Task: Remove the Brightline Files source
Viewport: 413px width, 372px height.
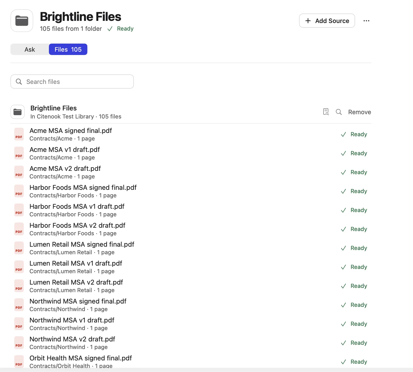Action: 360,112
